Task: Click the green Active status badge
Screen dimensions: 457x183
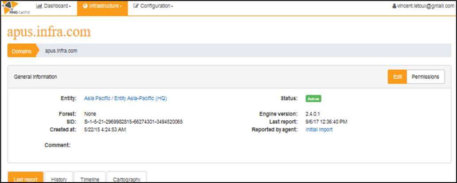Action: click(x=314, y=99)
